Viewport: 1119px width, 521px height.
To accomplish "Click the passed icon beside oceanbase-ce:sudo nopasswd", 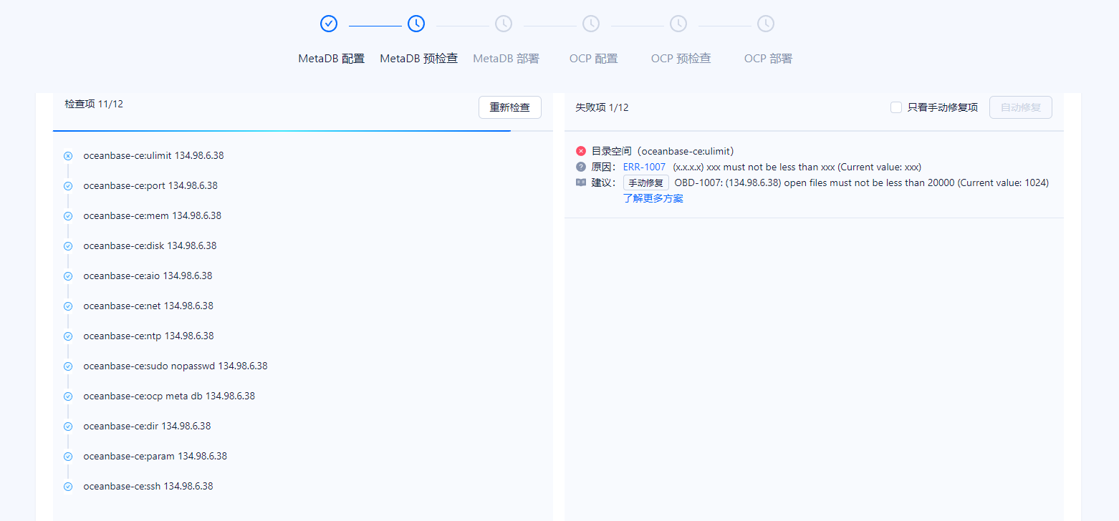I will point(68,366).
